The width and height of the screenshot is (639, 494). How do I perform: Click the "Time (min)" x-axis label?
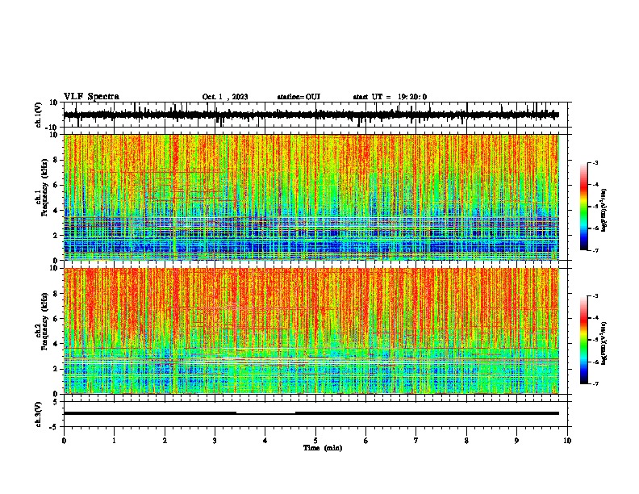coord(323,448)
